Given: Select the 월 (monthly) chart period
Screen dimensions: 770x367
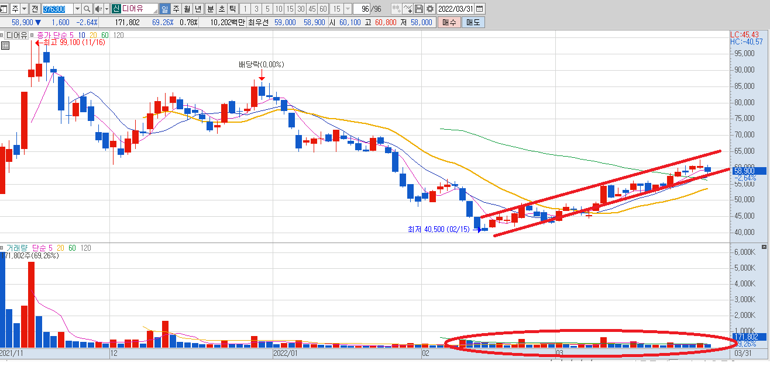Looking at the screenshot, I should click(187, 9).
